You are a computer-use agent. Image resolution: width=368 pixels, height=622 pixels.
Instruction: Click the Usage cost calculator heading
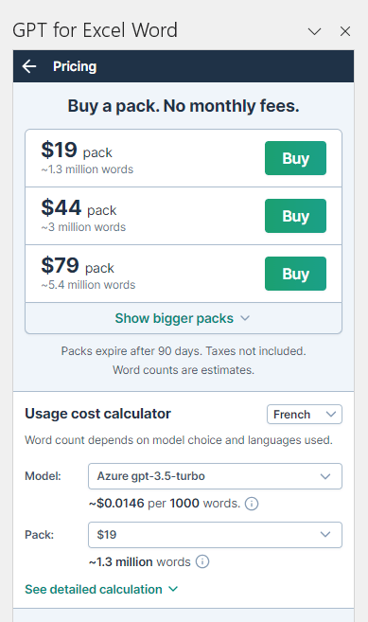click(97, 414)
